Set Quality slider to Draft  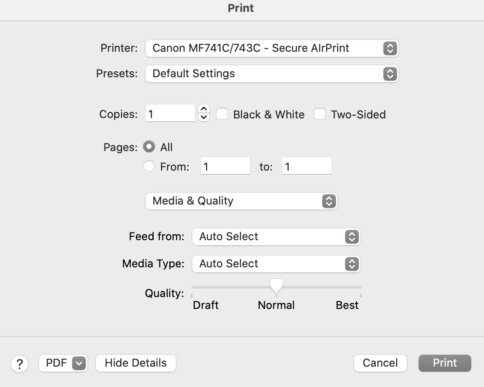click(x=192, y=288)
